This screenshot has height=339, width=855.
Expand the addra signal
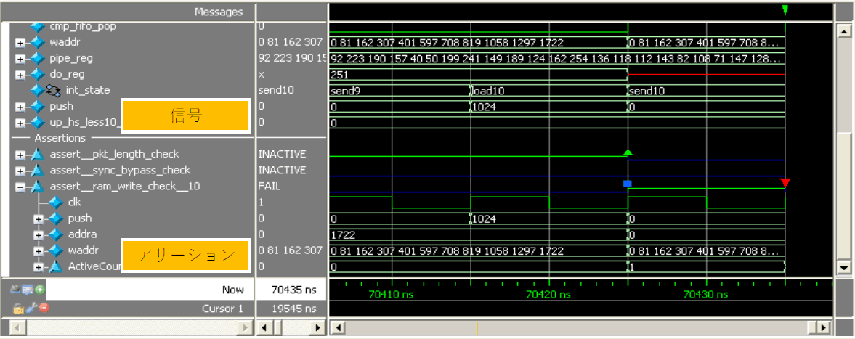click(x=39, y=235)
